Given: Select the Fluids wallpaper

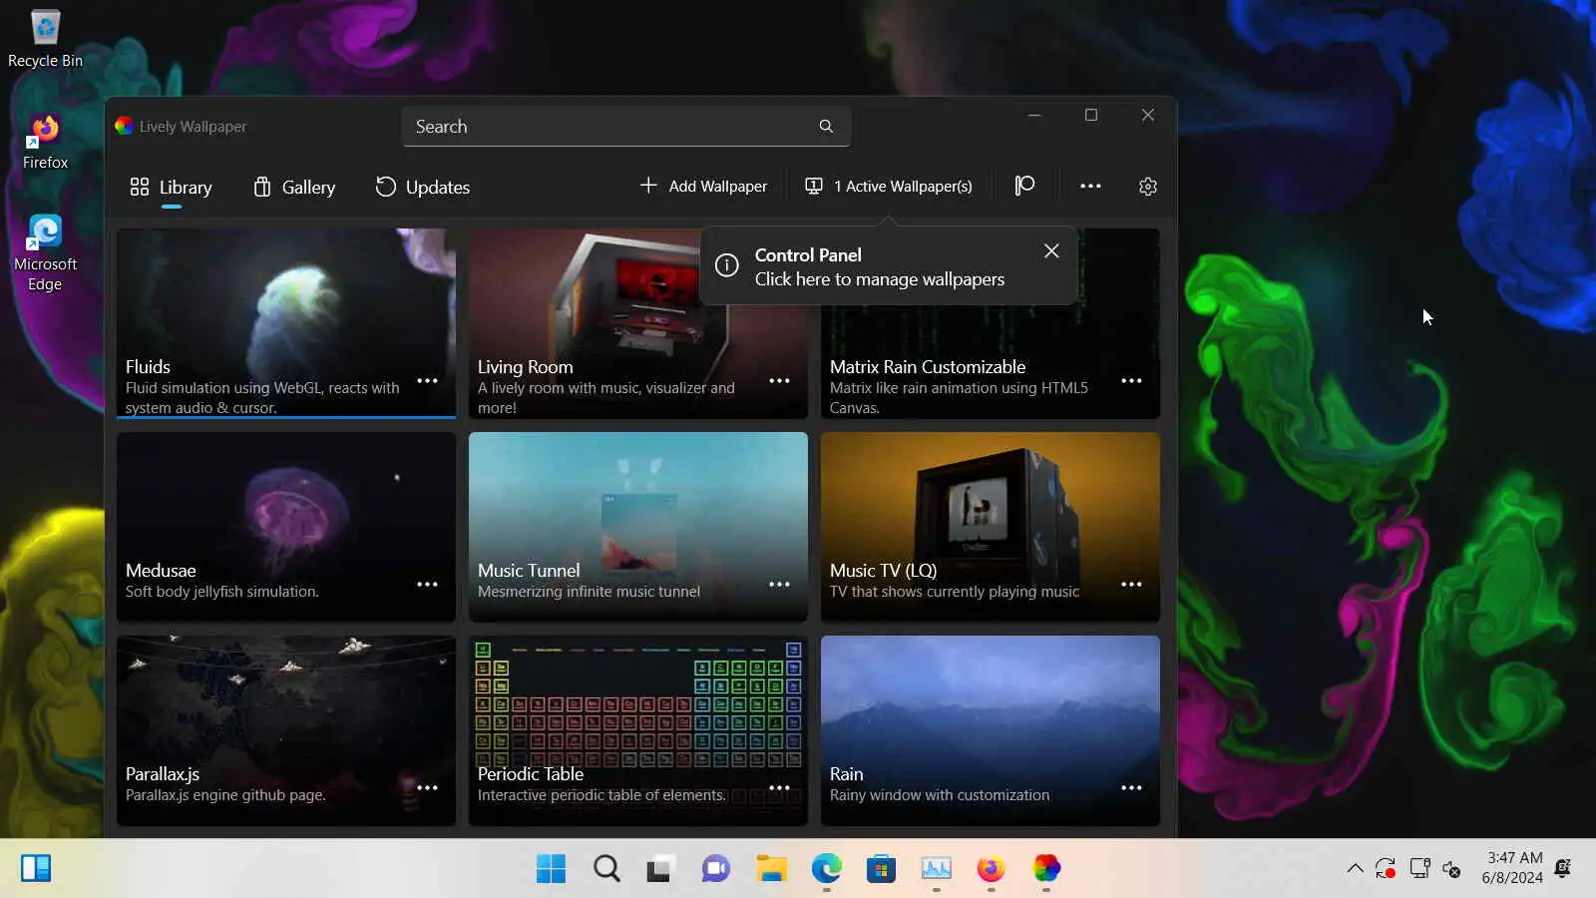Looking at the screenshot, I should [x=286, y=323].
